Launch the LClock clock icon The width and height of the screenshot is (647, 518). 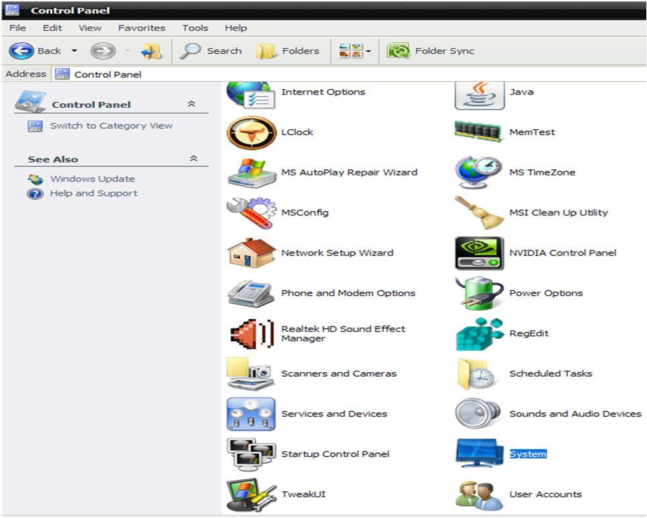(x=251, y=133)
